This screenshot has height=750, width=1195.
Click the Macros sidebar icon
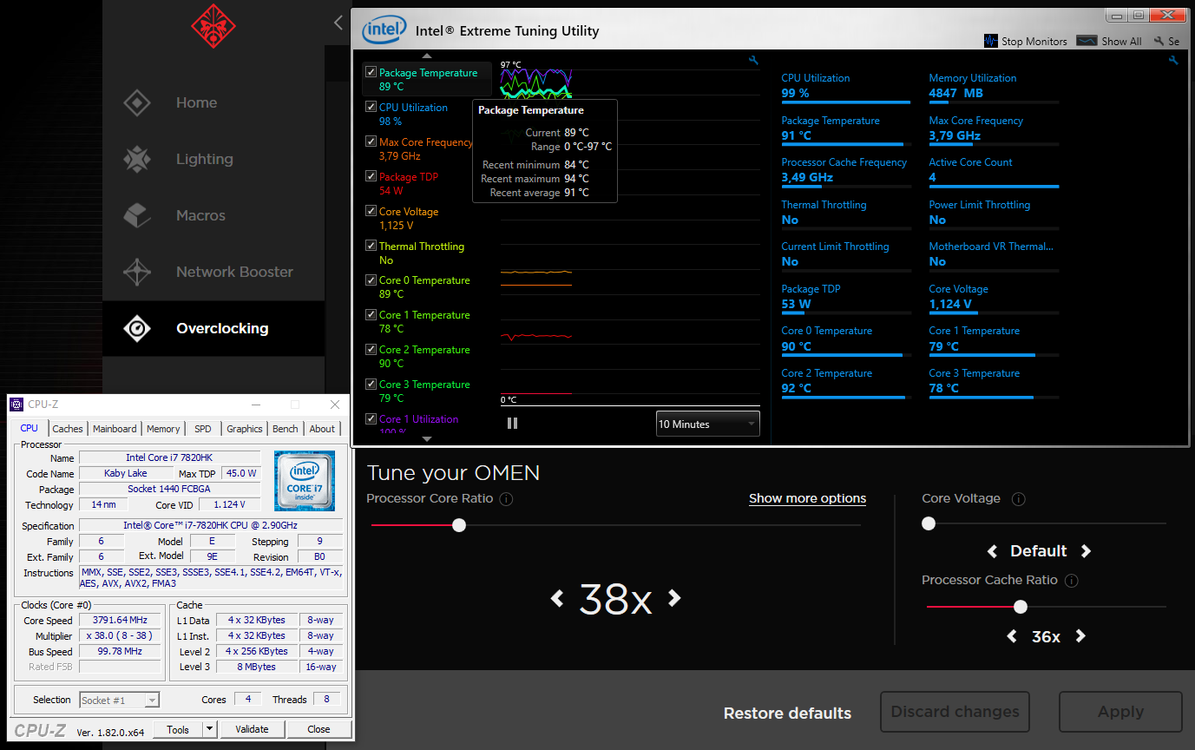[137, 215]
